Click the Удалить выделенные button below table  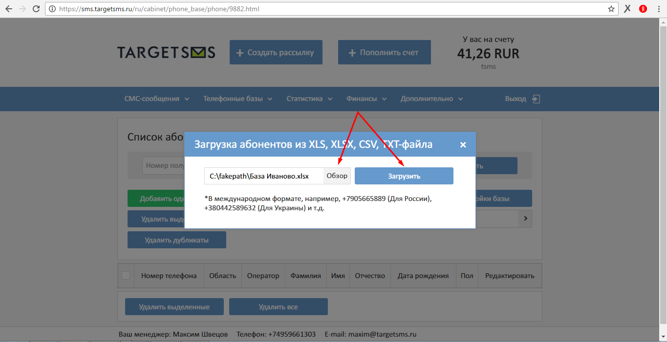click(174, 307)
